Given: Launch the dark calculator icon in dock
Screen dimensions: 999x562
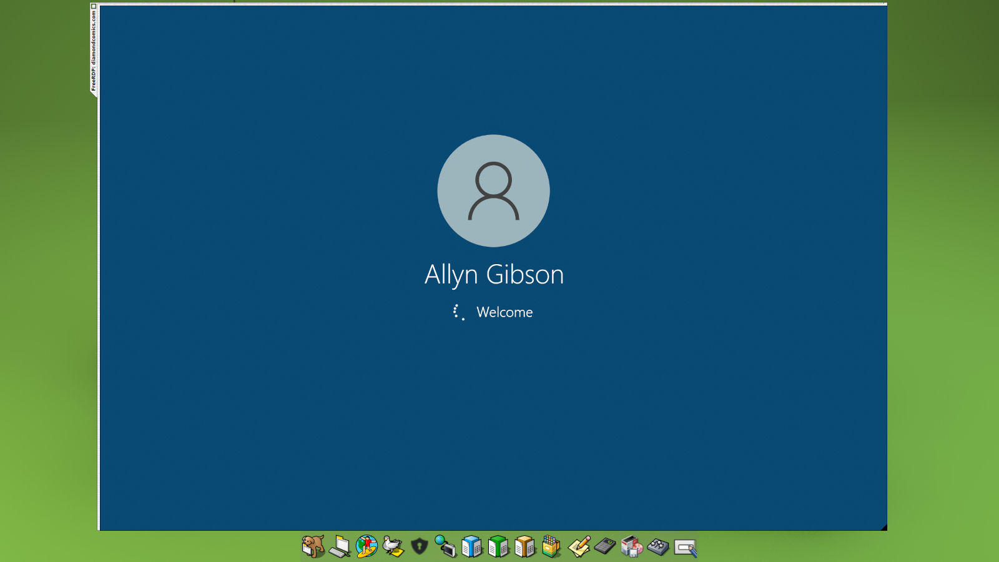Looking at the screenshot, I should (x=605, y=546).
